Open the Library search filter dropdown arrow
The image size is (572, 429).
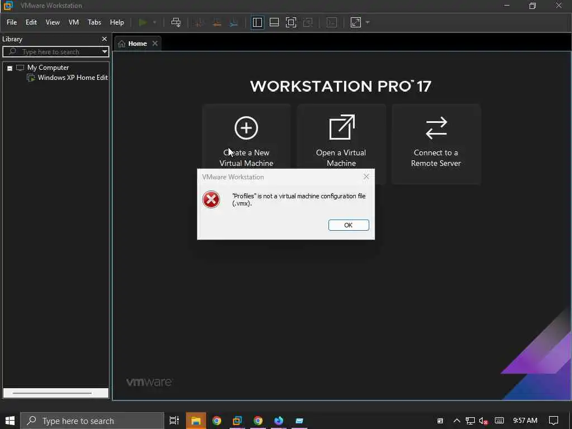(x=104, y=52)
